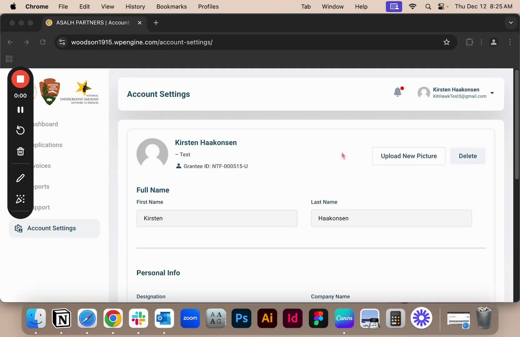The width and height of the screenshot is (520, 337).
Task: Open the History menu
Action: [x=135, y=6]
